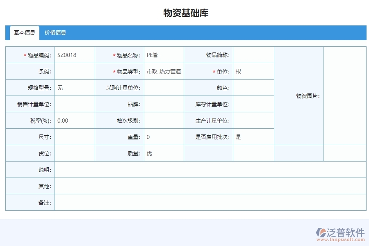The image size is (369, 246).
Task: Switch to the 价格信息 tab
Action: (x=55, y=33)
